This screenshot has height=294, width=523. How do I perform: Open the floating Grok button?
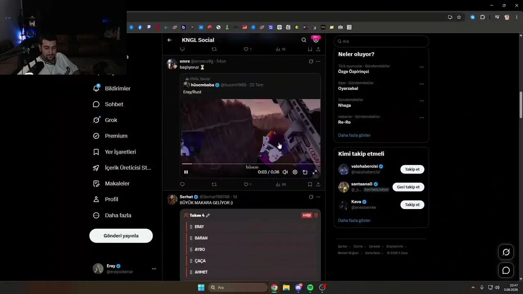pos(506,252)
